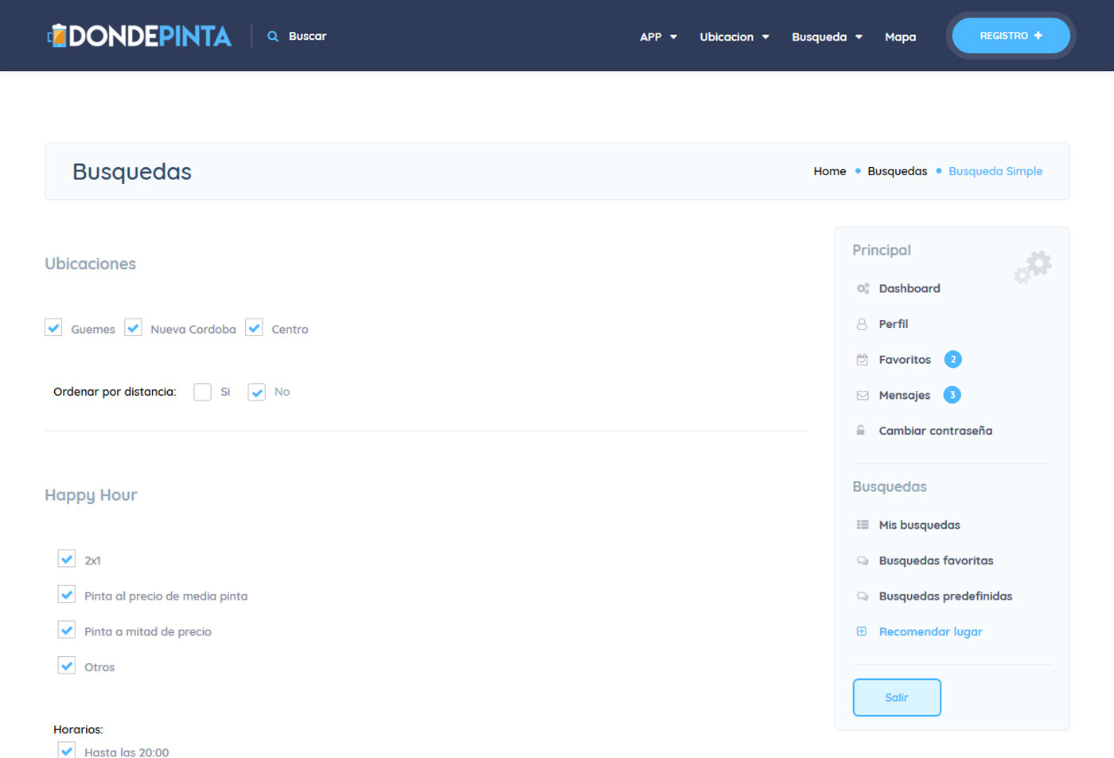The height and width of the screenshot is (758, 1114).
Task: Click the Recomendar lugar plus icon
Action: 862,631
